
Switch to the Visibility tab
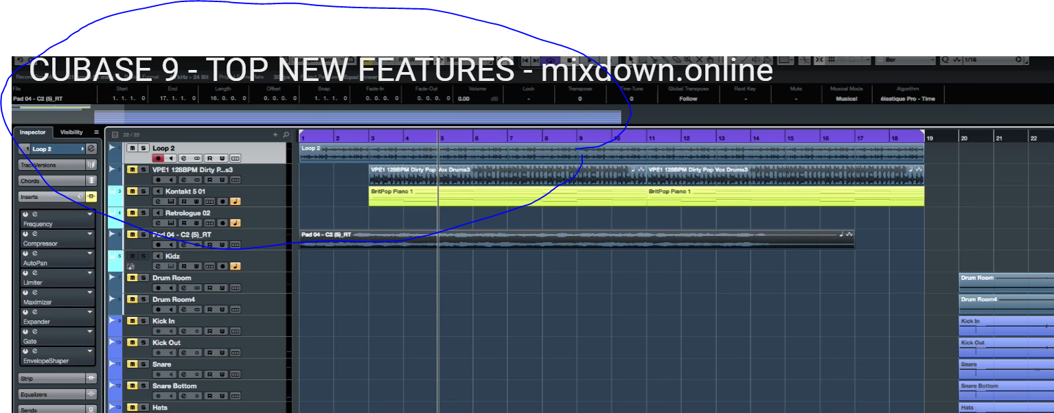(x=71, y=132)
